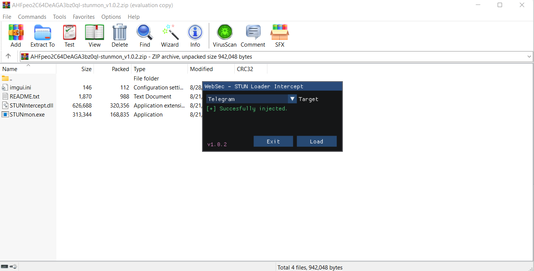Click the Info toolbar icon

(195, 33)
